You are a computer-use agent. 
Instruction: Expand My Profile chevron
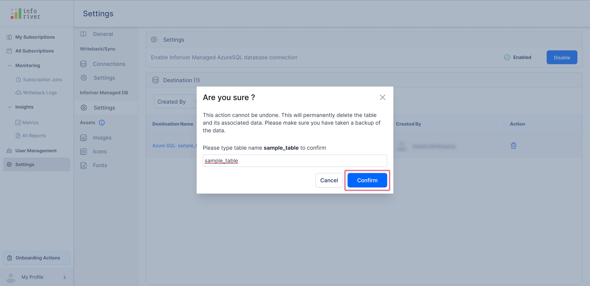pyautogui.click(x=65, y=277)
